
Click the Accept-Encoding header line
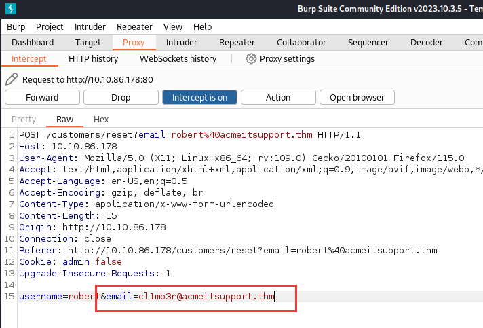(111, 192)
